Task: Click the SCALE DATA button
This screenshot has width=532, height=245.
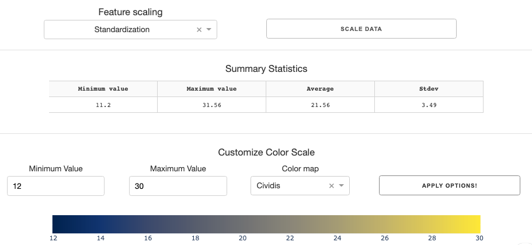Action: (x=361, y=29)
